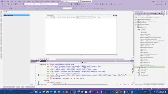The width and height of the screenshot is (168, 94).
Task: Switch to the XAML pane tab
Action: pos(44,61)
